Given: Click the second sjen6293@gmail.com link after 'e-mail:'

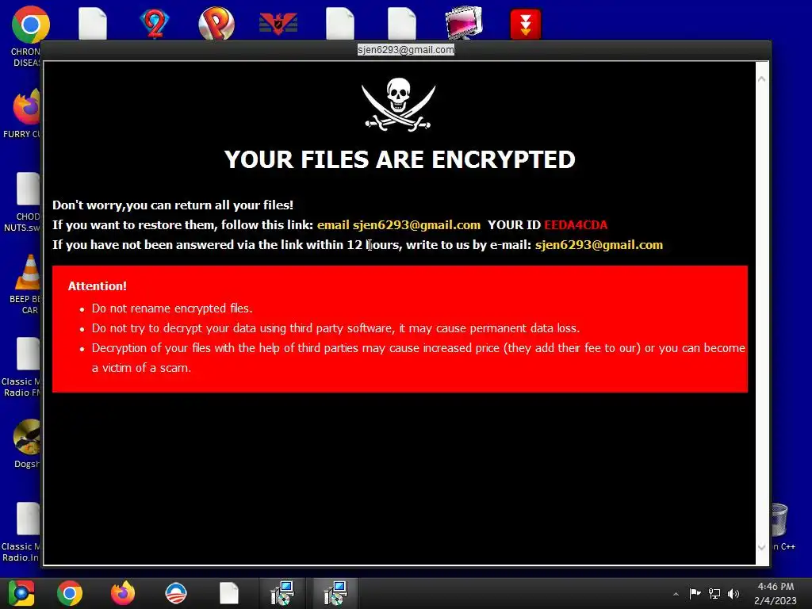Looking at the screenshot, I should pyautogui.click(x=599, y=245).
